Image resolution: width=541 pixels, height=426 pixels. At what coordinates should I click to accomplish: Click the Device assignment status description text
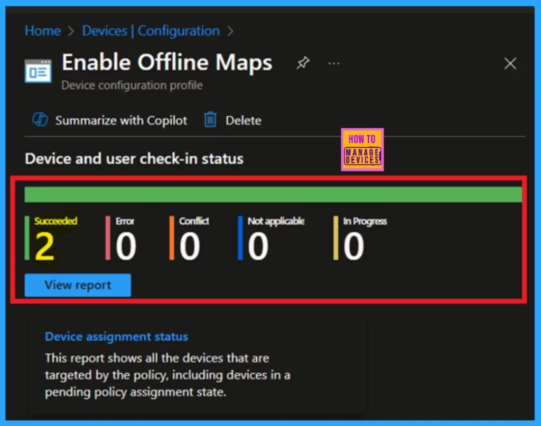coord(167,375)
